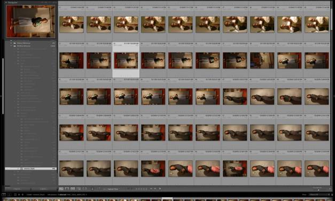Click the Painter spray can tool
The image size is (335, 201).
pos(92,189)
